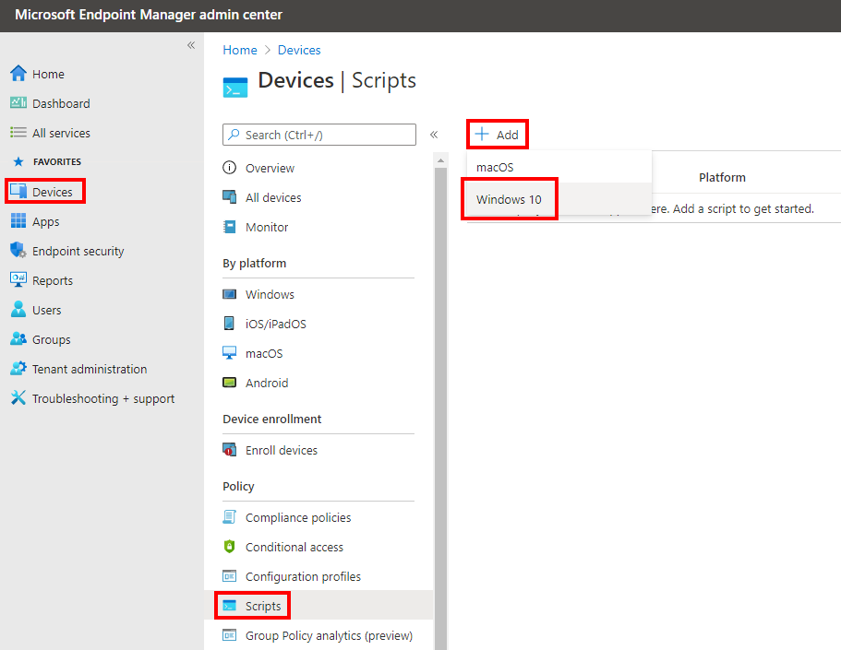This screenshot has height=650, width=841.
Task: Click the Search field in the Scripts pane
Action: click(x=318, y=134)
